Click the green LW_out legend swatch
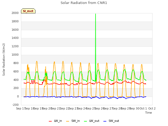Image resolution: width=168 pixels, height=126 pixels. pyautogui.click(x=86, y=121)
